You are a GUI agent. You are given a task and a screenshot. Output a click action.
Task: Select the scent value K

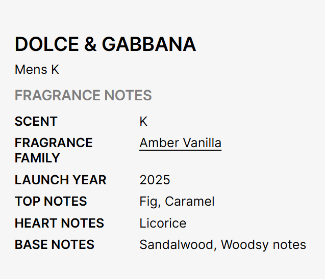tap(143, 122)
